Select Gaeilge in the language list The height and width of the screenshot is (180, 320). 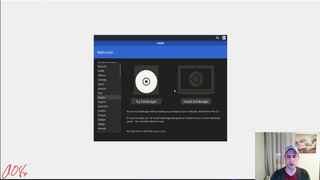pos(109,120)
